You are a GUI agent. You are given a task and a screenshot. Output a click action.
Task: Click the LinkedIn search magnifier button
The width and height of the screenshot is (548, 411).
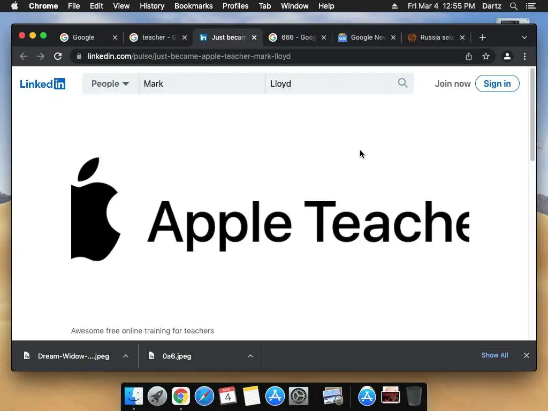[x=402, y=83]
